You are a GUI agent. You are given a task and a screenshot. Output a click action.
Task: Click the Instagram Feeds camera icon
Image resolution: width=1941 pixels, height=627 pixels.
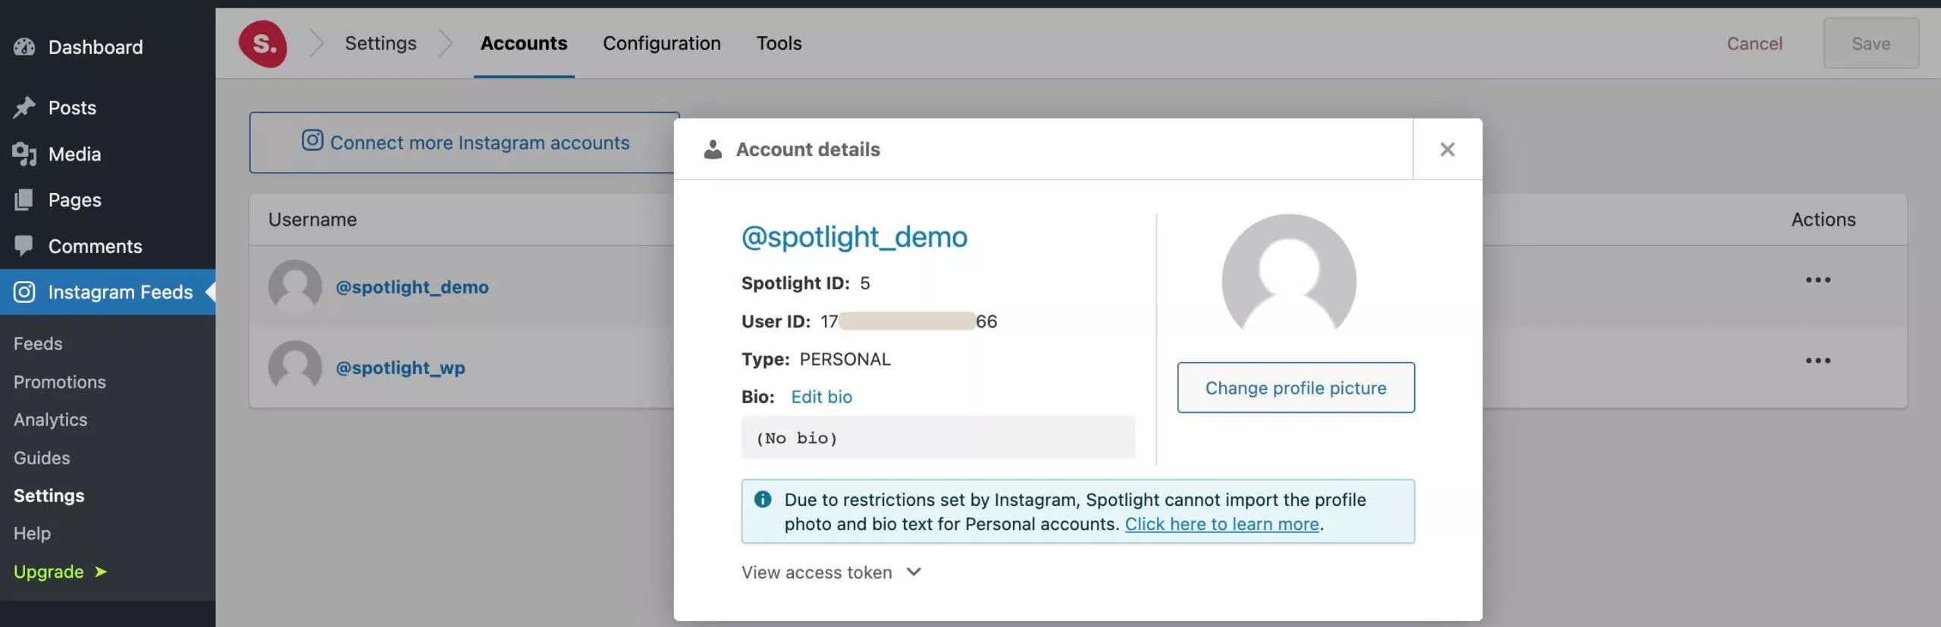coord(24,292)
